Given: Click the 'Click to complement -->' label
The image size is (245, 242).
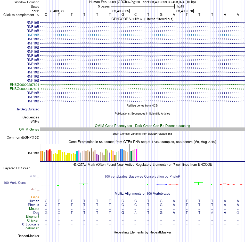Looking at the screenshot, I should tap(21, 15).
